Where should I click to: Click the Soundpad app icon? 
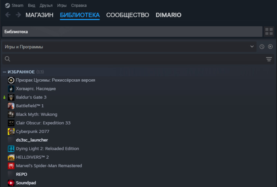[x=11, y=183]
